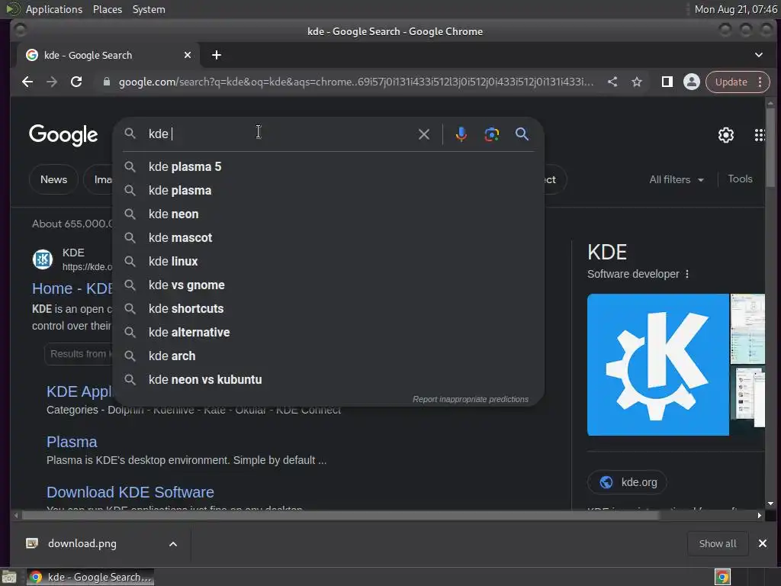
Task: Open Google search settings gear
Action: click(726, 134)
